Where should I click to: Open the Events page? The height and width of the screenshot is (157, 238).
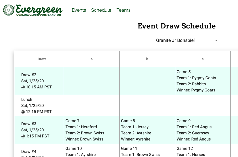79,10
